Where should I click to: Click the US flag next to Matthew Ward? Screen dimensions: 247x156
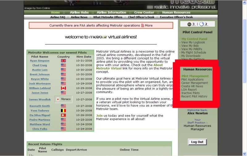tap(63, 124)
